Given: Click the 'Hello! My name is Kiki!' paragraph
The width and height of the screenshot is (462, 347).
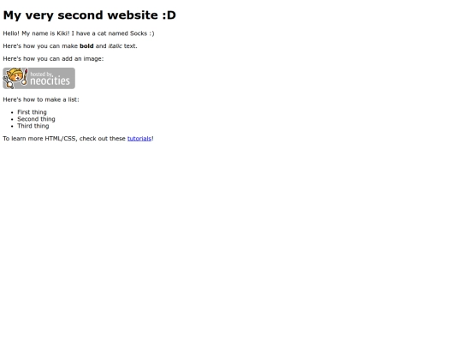Looking at the screenshot, I should tap(79, 33).
